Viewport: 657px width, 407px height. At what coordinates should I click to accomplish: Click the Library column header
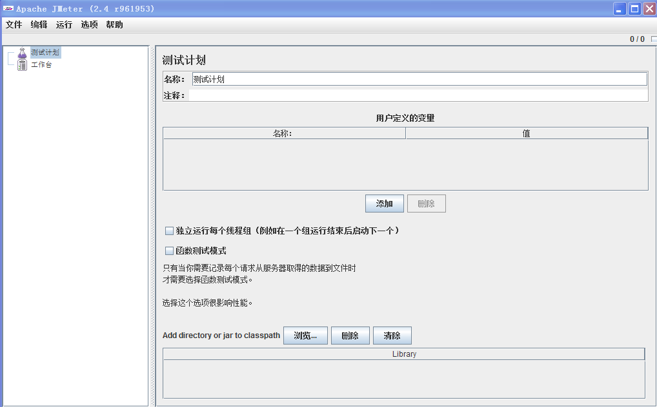point(404,354)
